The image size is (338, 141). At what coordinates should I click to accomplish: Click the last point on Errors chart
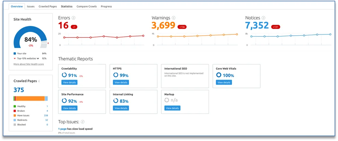pyautogui.click(x=143, y=36)
